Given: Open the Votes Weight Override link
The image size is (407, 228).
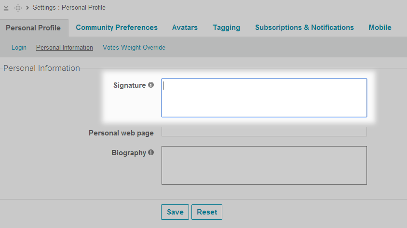Looking at the screenshot, I should click(x=134, y=48).
